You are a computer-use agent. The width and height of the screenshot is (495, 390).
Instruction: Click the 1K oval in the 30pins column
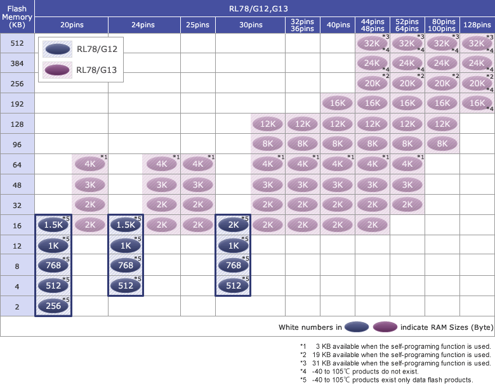tap(234, 245)
